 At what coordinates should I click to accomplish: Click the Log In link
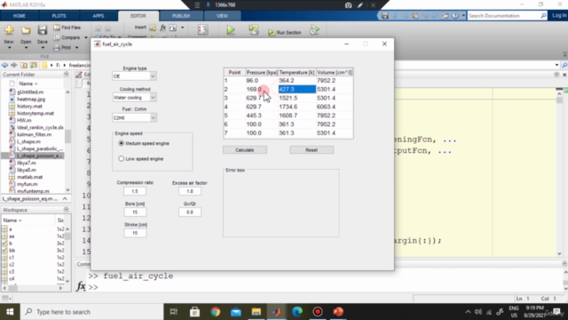[559, 15]
